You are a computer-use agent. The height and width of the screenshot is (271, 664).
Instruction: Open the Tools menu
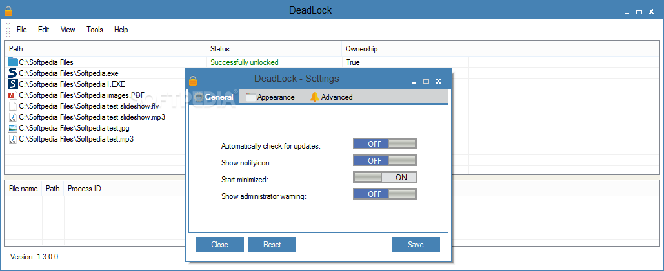pos(95,30)
